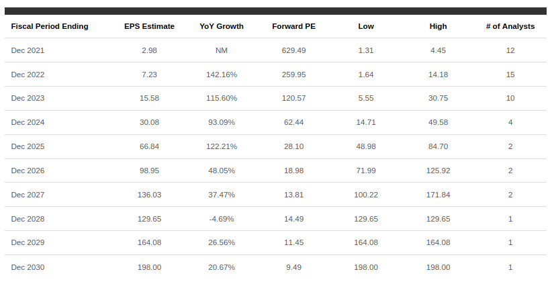Click the High column header
The width and height of the screenshot is (554, 282).
(438, 26)
